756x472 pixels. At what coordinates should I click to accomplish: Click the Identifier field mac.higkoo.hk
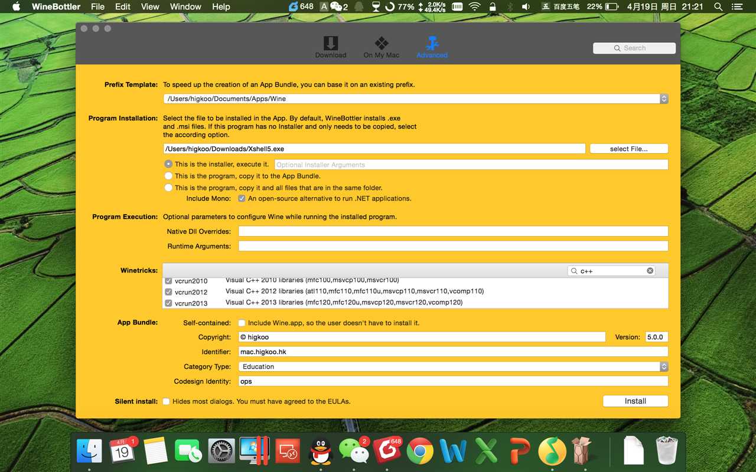tap(453, 352)
